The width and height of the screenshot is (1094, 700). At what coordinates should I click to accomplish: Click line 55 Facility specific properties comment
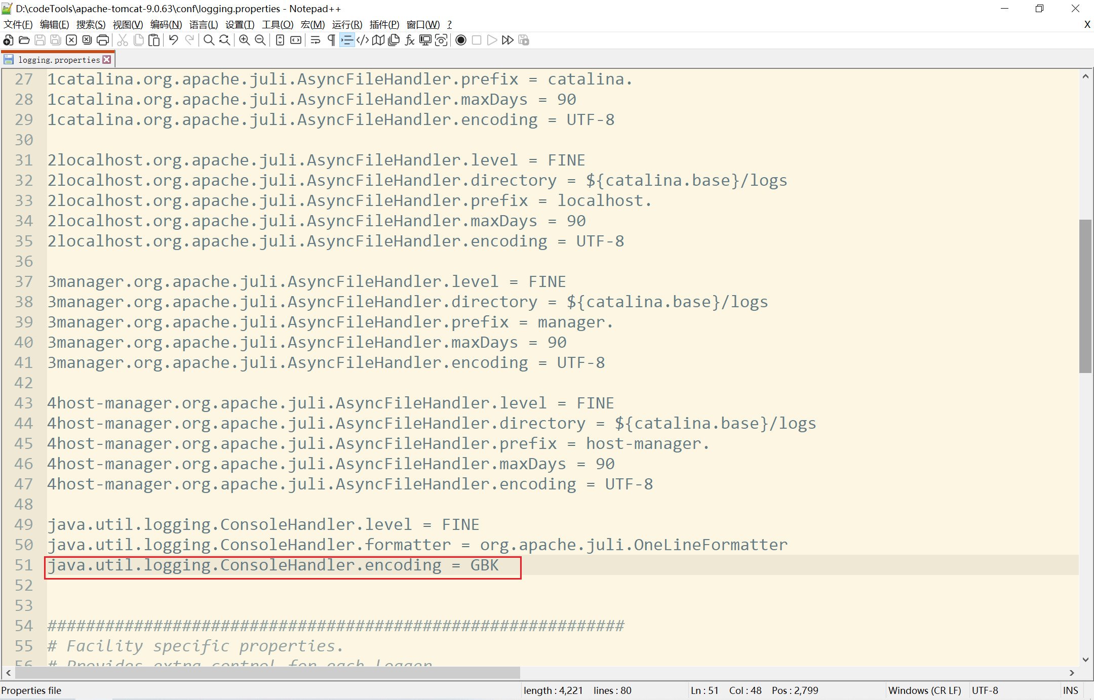196,646
